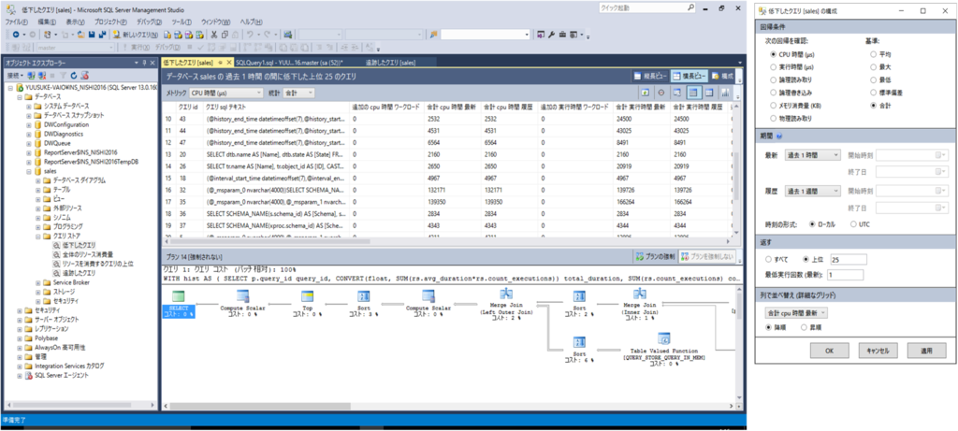Image resolution: width=958 pixels, height=431 pixels.
Task: Open the 履歴 過去 1 週間 dropdown
Action: tap(813, 191)
